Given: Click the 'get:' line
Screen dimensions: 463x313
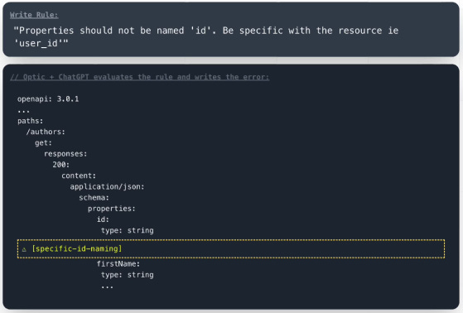Looking at the screenshot, I should [x=43, y=143].
